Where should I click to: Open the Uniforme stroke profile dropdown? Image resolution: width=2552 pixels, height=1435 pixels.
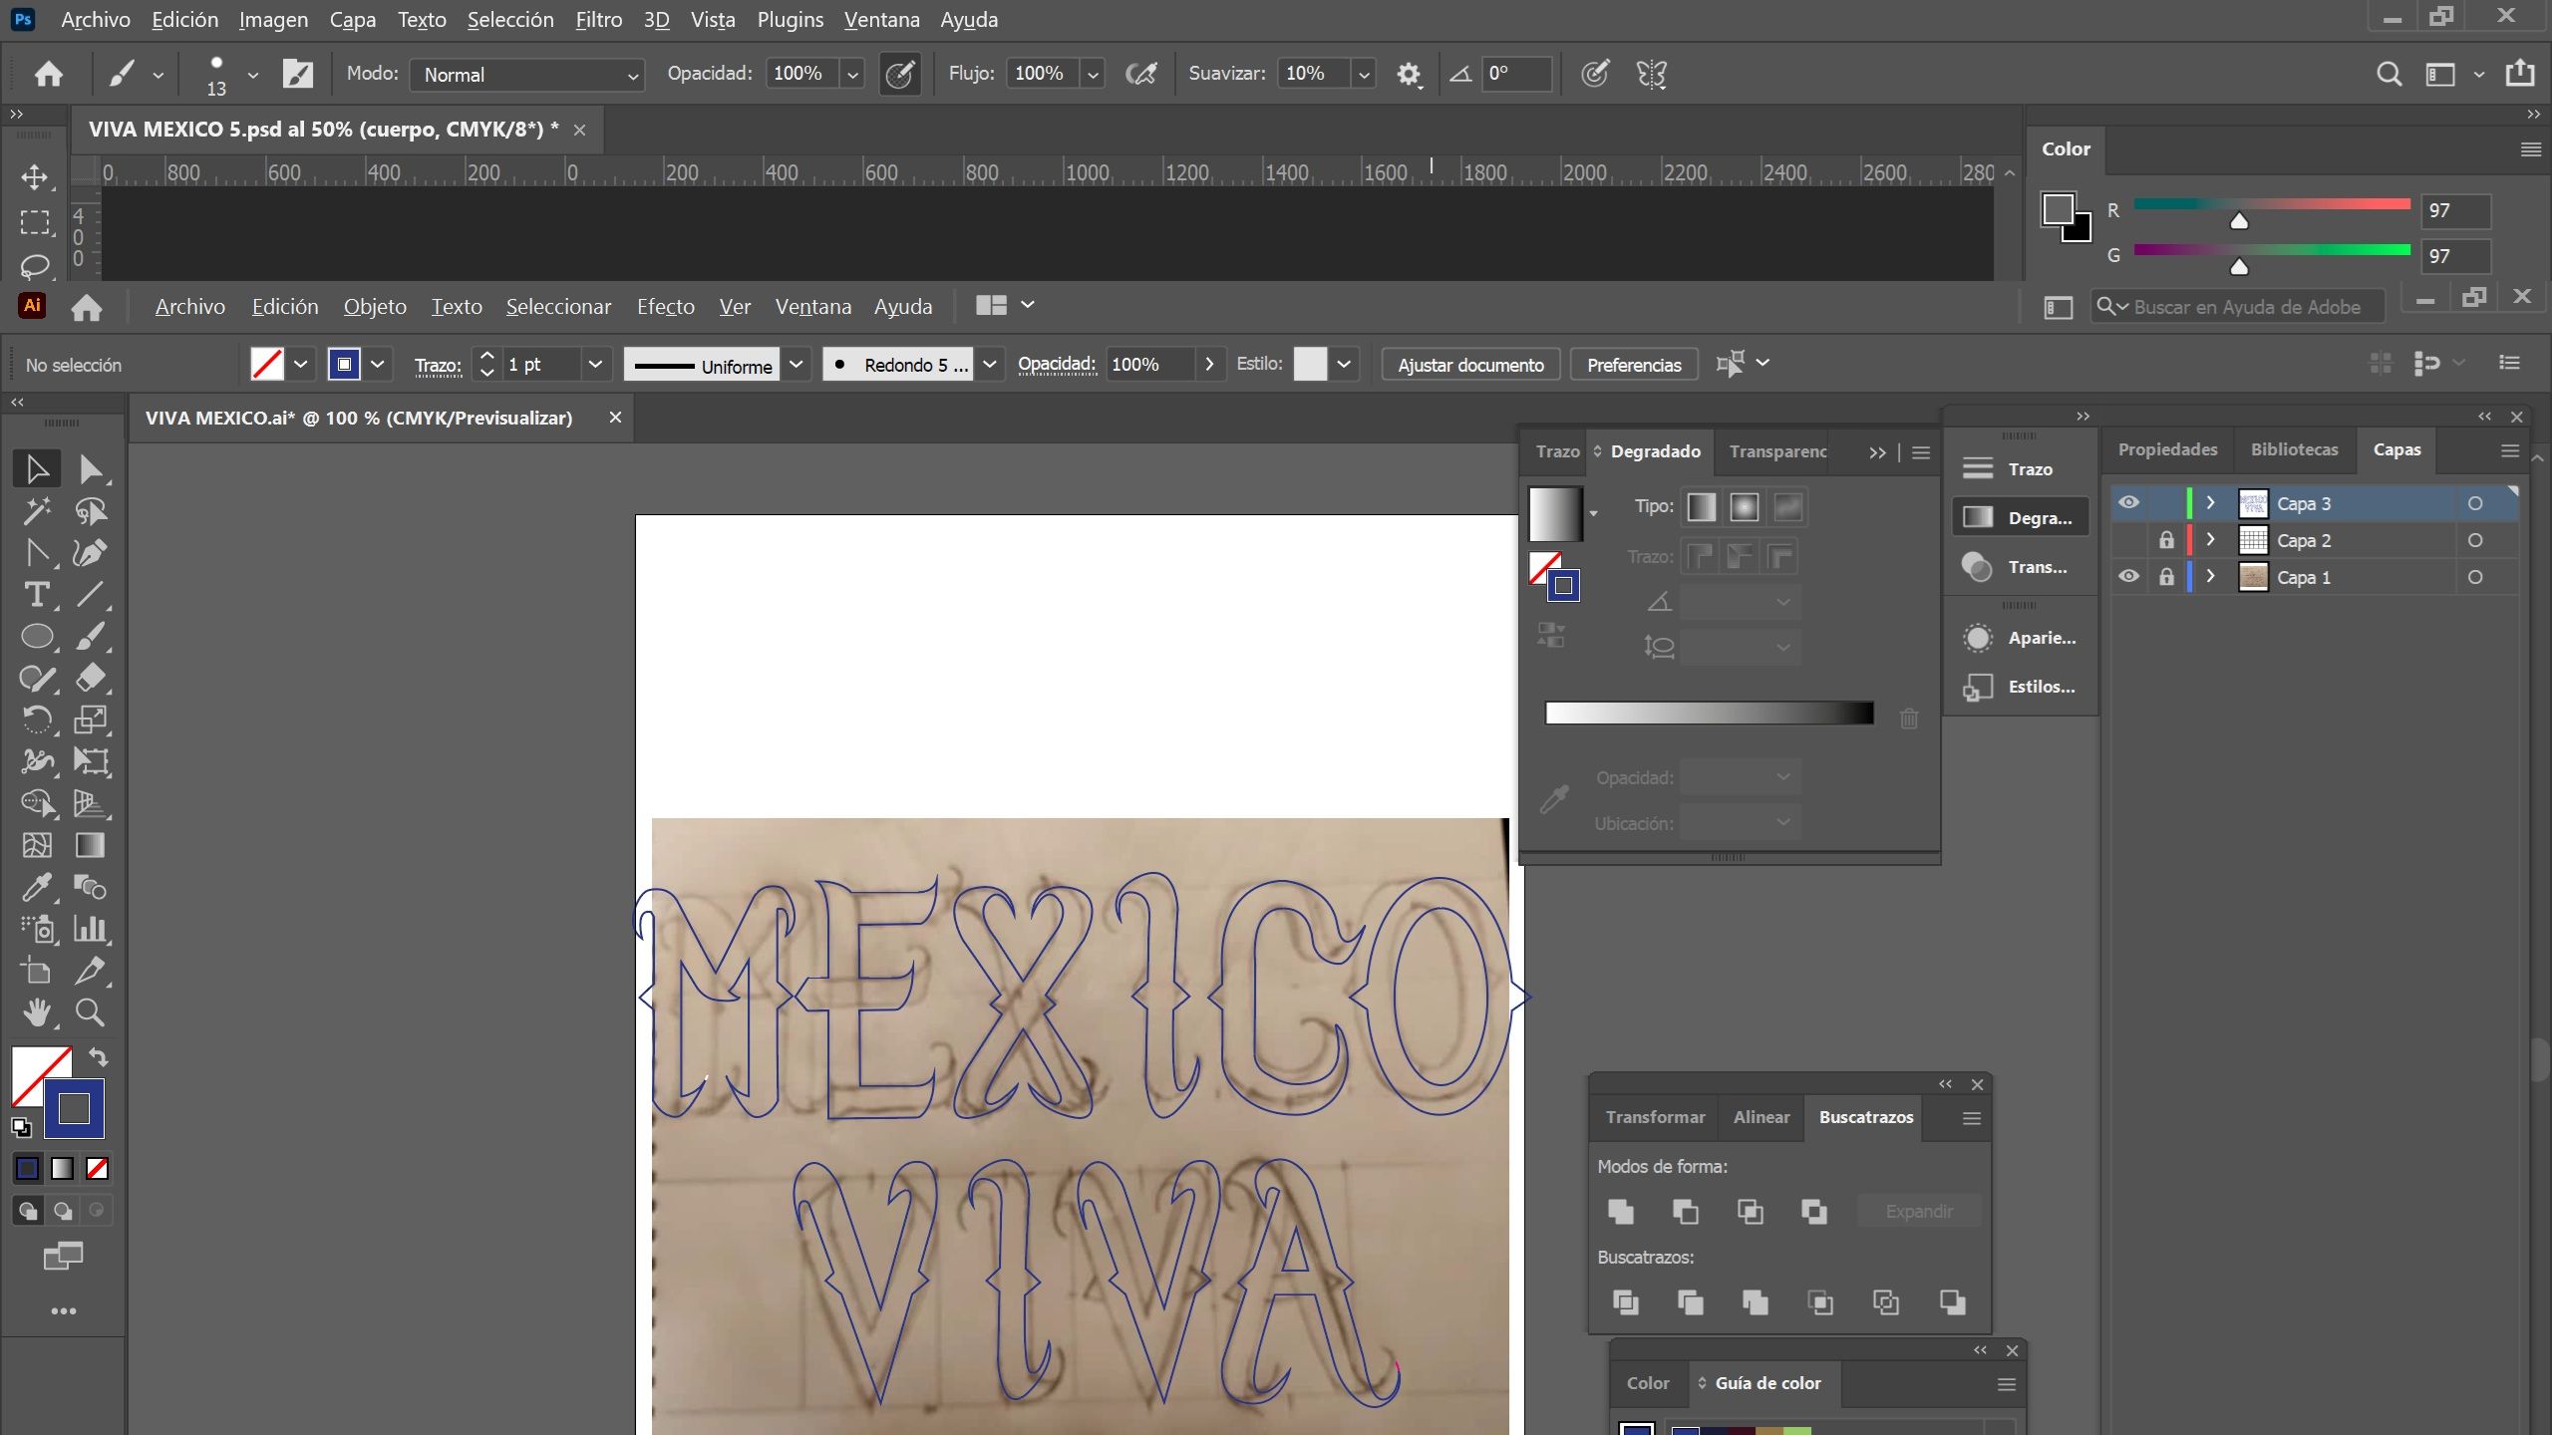pos(796,365)
